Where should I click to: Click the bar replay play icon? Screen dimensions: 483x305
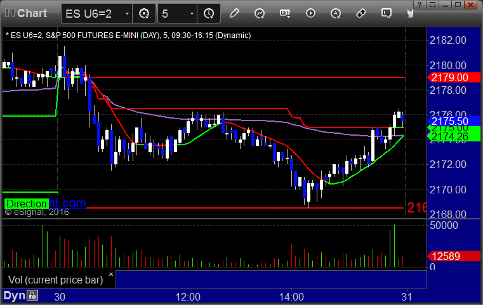(310, 13)
